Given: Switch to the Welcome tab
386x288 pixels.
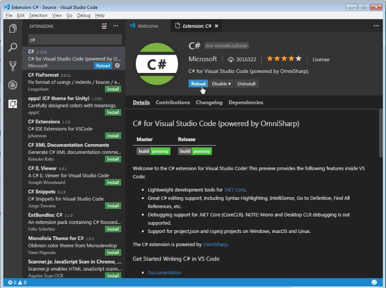Looking at the screenshot, I should 148,26.
